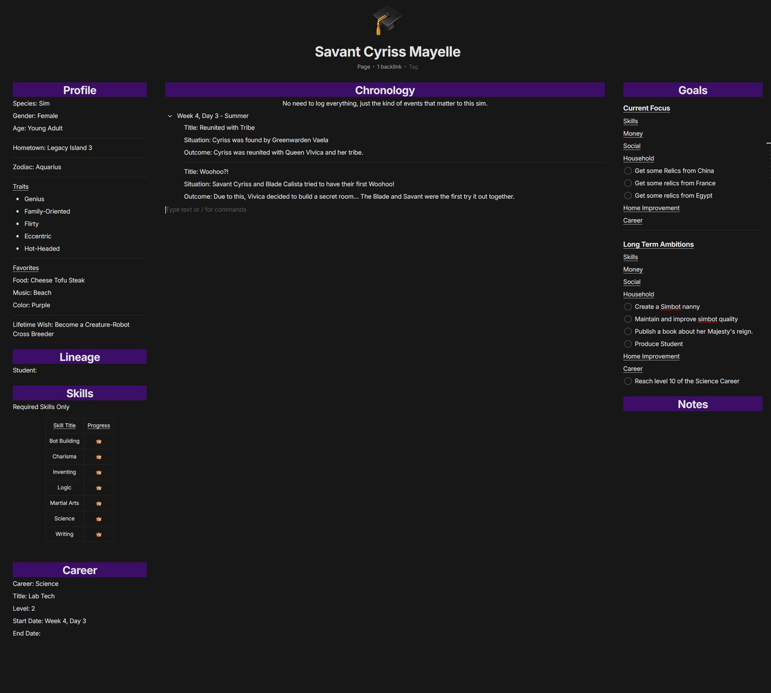Click the Type text or / for commands field
Viewport: 771px width, 693px height.
tap(385, 210)
